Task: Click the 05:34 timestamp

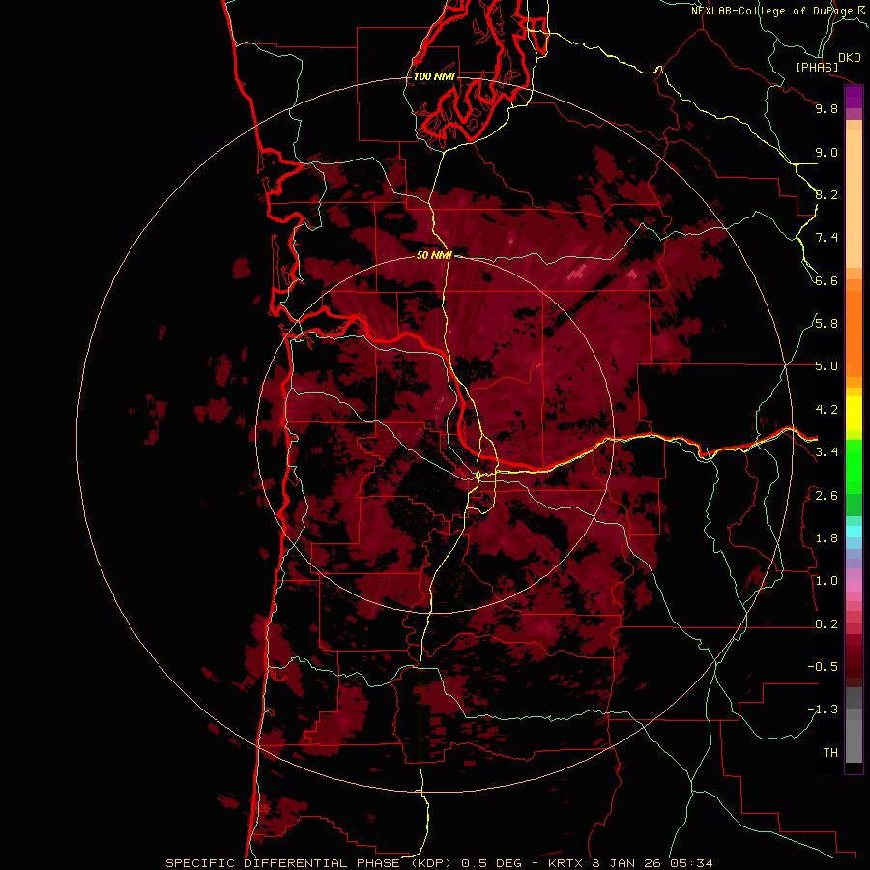Action: click(689, 863)
